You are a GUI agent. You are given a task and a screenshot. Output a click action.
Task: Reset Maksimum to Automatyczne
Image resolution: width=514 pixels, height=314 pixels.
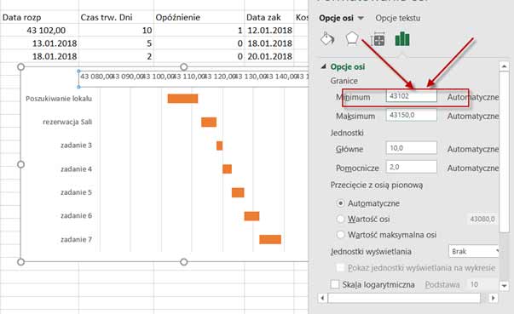(473, 116)
